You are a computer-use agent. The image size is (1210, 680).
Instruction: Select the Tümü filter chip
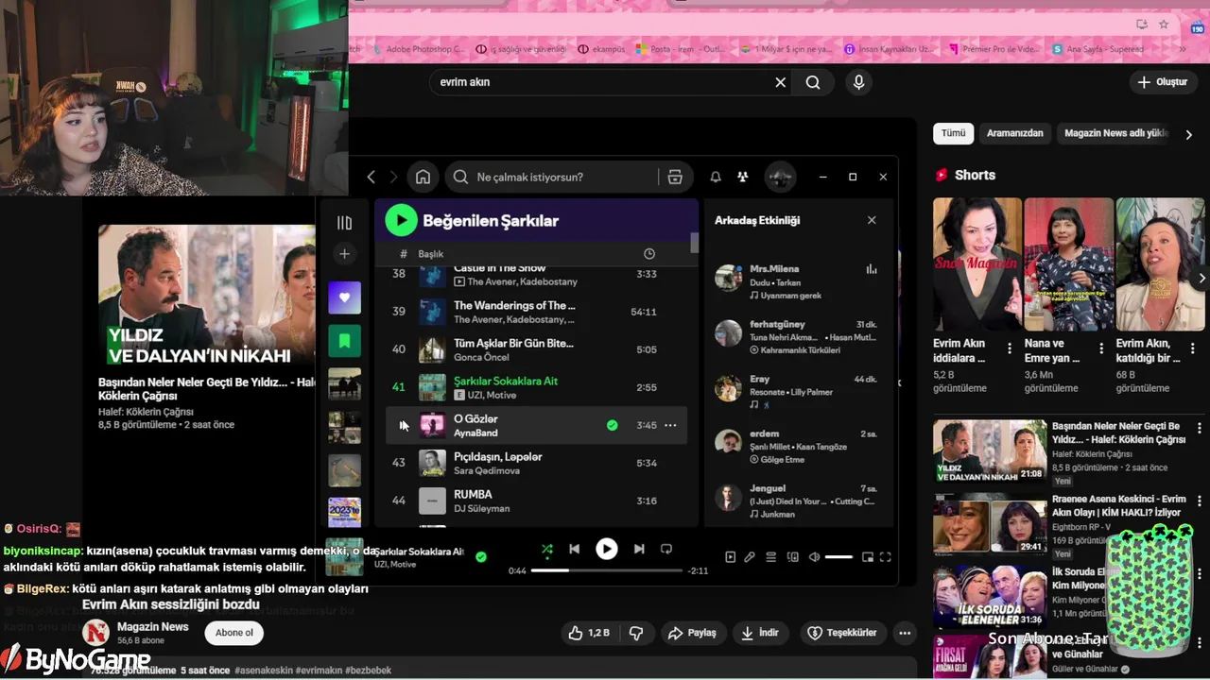click(953, 133)
